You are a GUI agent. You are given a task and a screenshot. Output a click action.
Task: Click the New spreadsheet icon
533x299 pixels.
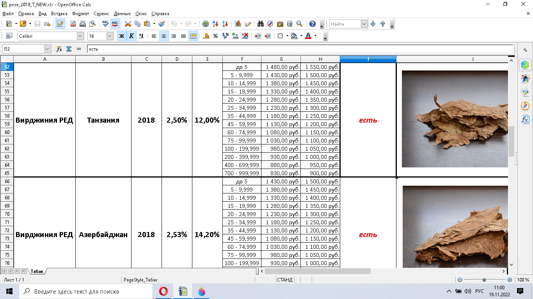pos(9,24)
